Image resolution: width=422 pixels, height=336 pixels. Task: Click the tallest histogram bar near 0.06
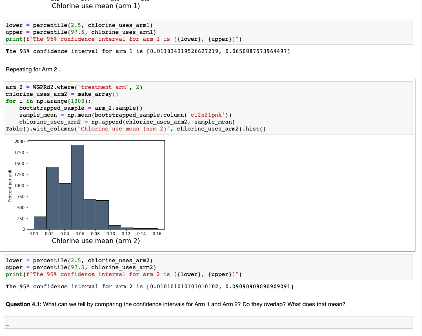point(78,187)
